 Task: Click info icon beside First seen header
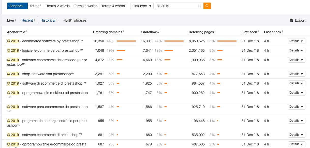258,31
